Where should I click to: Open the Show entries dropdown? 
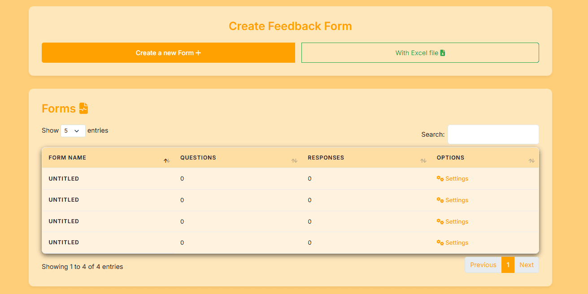point(73,131)
